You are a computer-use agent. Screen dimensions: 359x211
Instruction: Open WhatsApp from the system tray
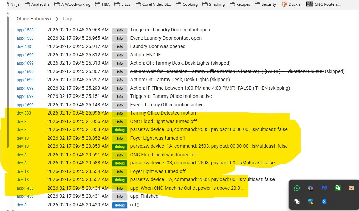pos(297,188)
